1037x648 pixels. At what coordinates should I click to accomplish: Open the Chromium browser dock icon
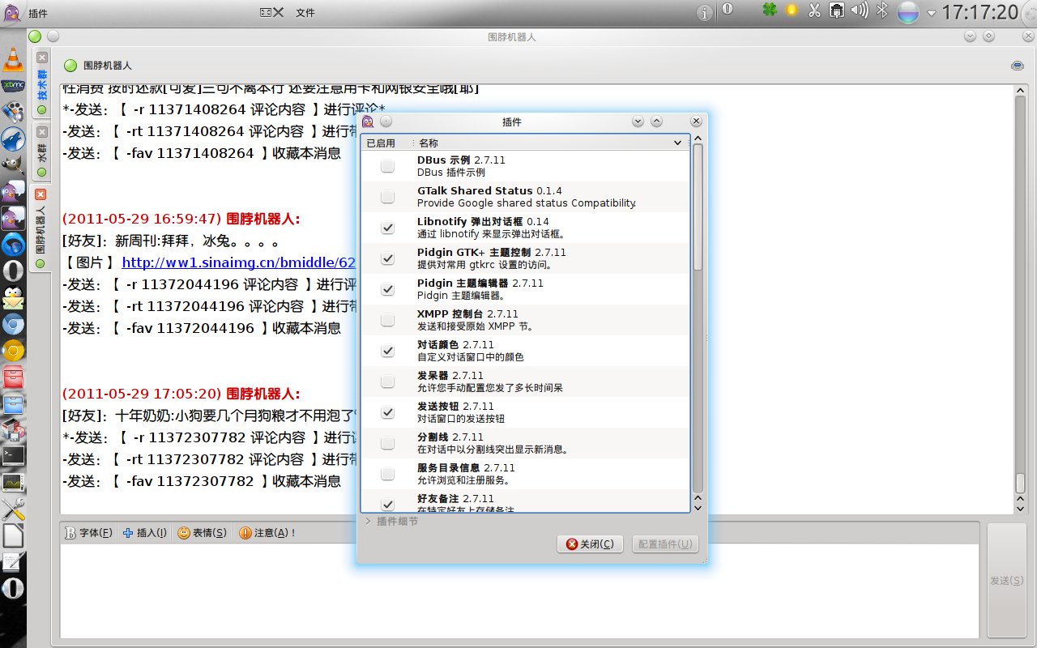click(13, 325)
